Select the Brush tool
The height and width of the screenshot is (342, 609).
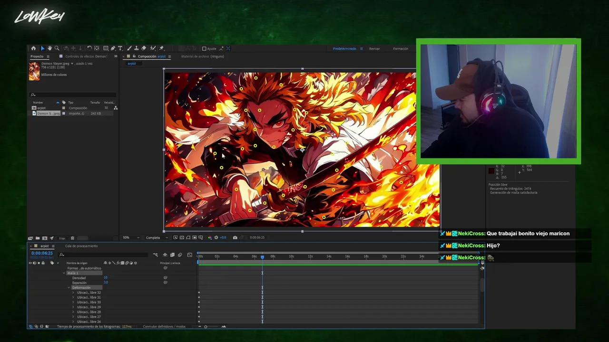point(129,48)
